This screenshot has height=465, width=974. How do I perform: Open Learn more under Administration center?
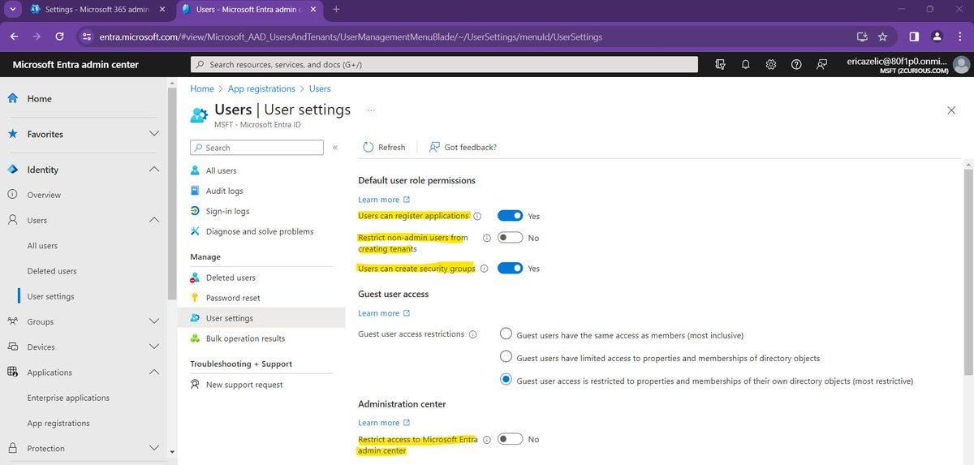point(384,423)
